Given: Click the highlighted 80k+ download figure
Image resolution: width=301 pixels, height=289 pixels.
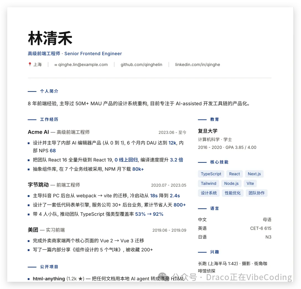Looking at the screenshot, I should click(138, 169).
